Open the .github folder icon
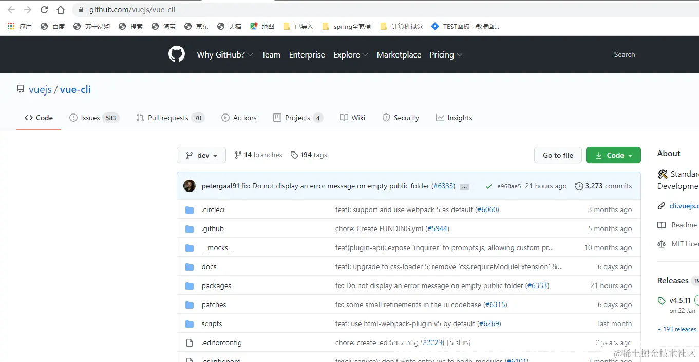This screenshot has width=699, height=362. (190, 228)
